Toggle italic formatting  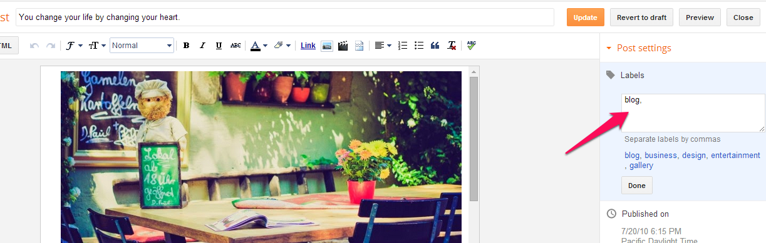pos(202,46)
